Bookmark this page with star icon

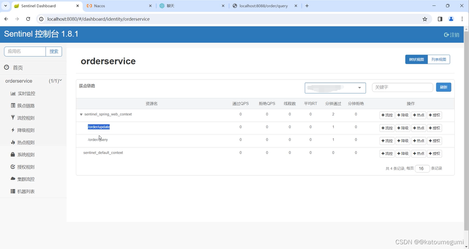[x=425, y=19]
